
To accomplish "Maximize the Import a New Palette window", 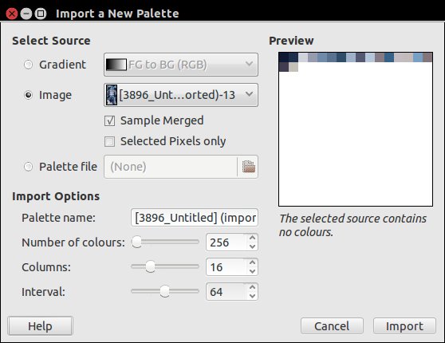I will click(41, 14).
